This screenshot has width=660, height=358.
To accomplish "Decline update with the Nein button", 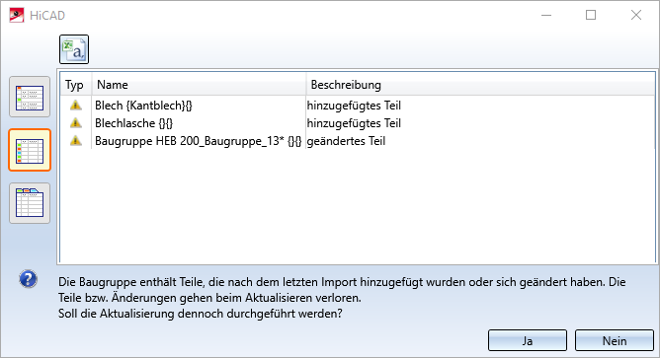I will point(615,340).
